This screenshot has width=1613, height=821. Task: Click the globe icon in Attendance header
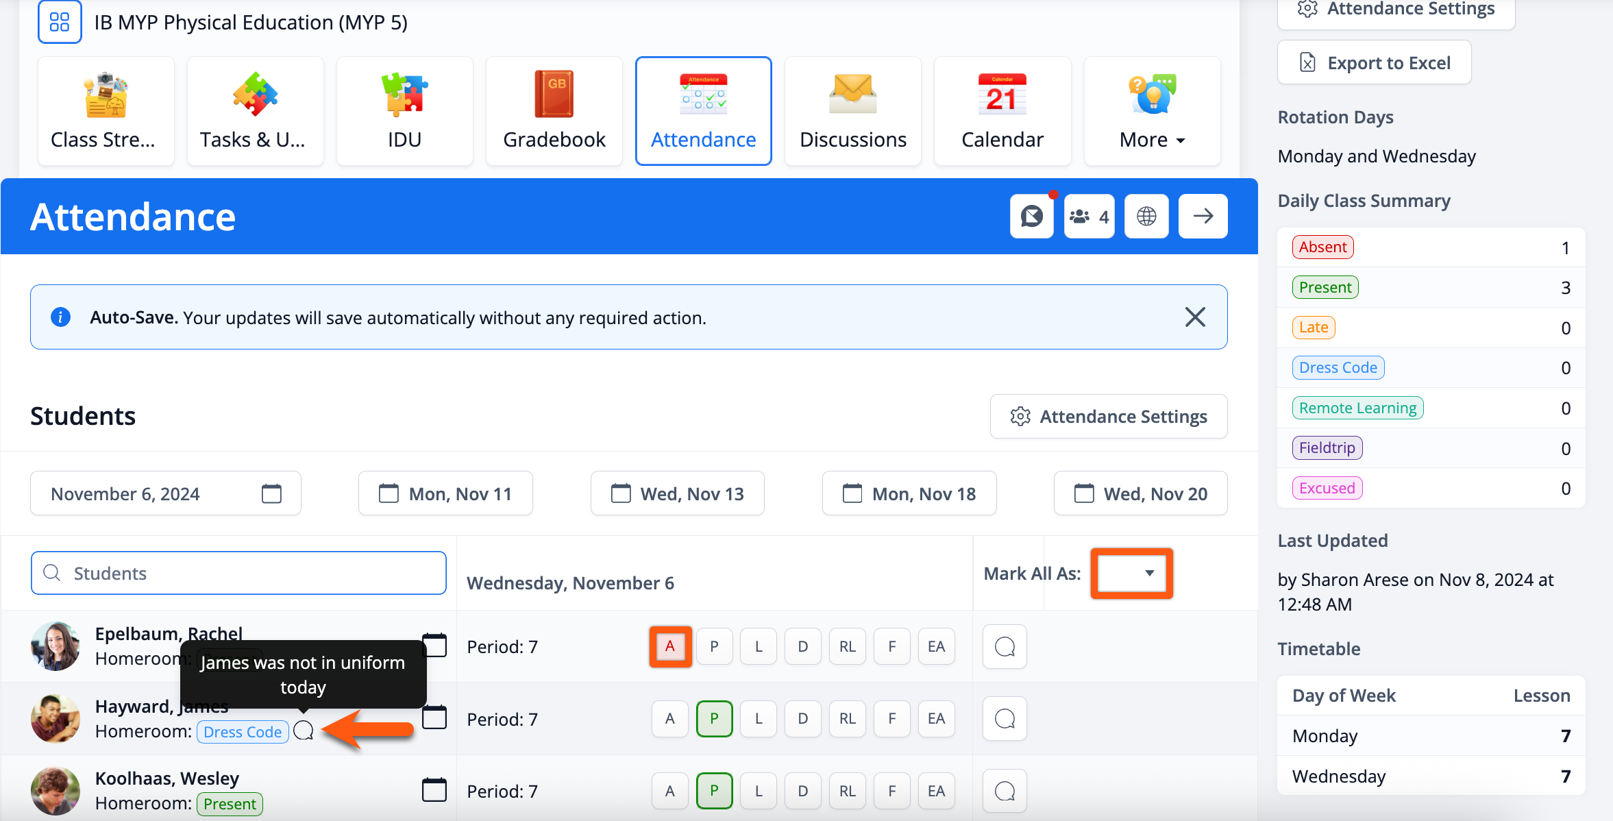1146,217
